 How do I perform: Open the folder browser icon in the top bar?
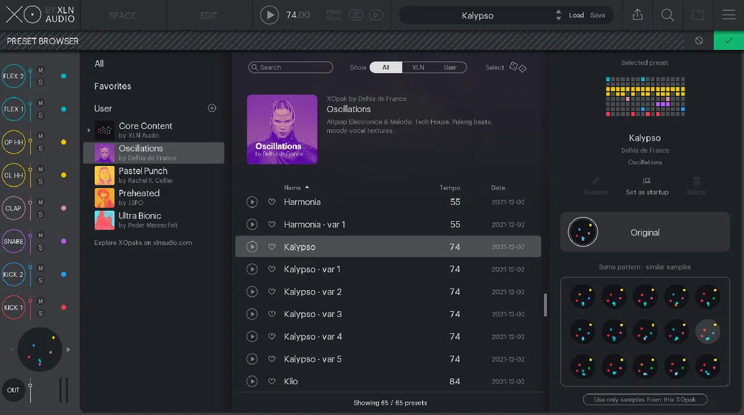[698, 14]
